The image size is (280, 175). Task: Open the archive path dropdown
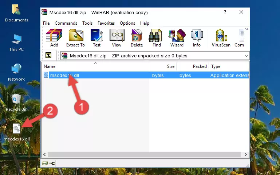(x=247, y=56)
